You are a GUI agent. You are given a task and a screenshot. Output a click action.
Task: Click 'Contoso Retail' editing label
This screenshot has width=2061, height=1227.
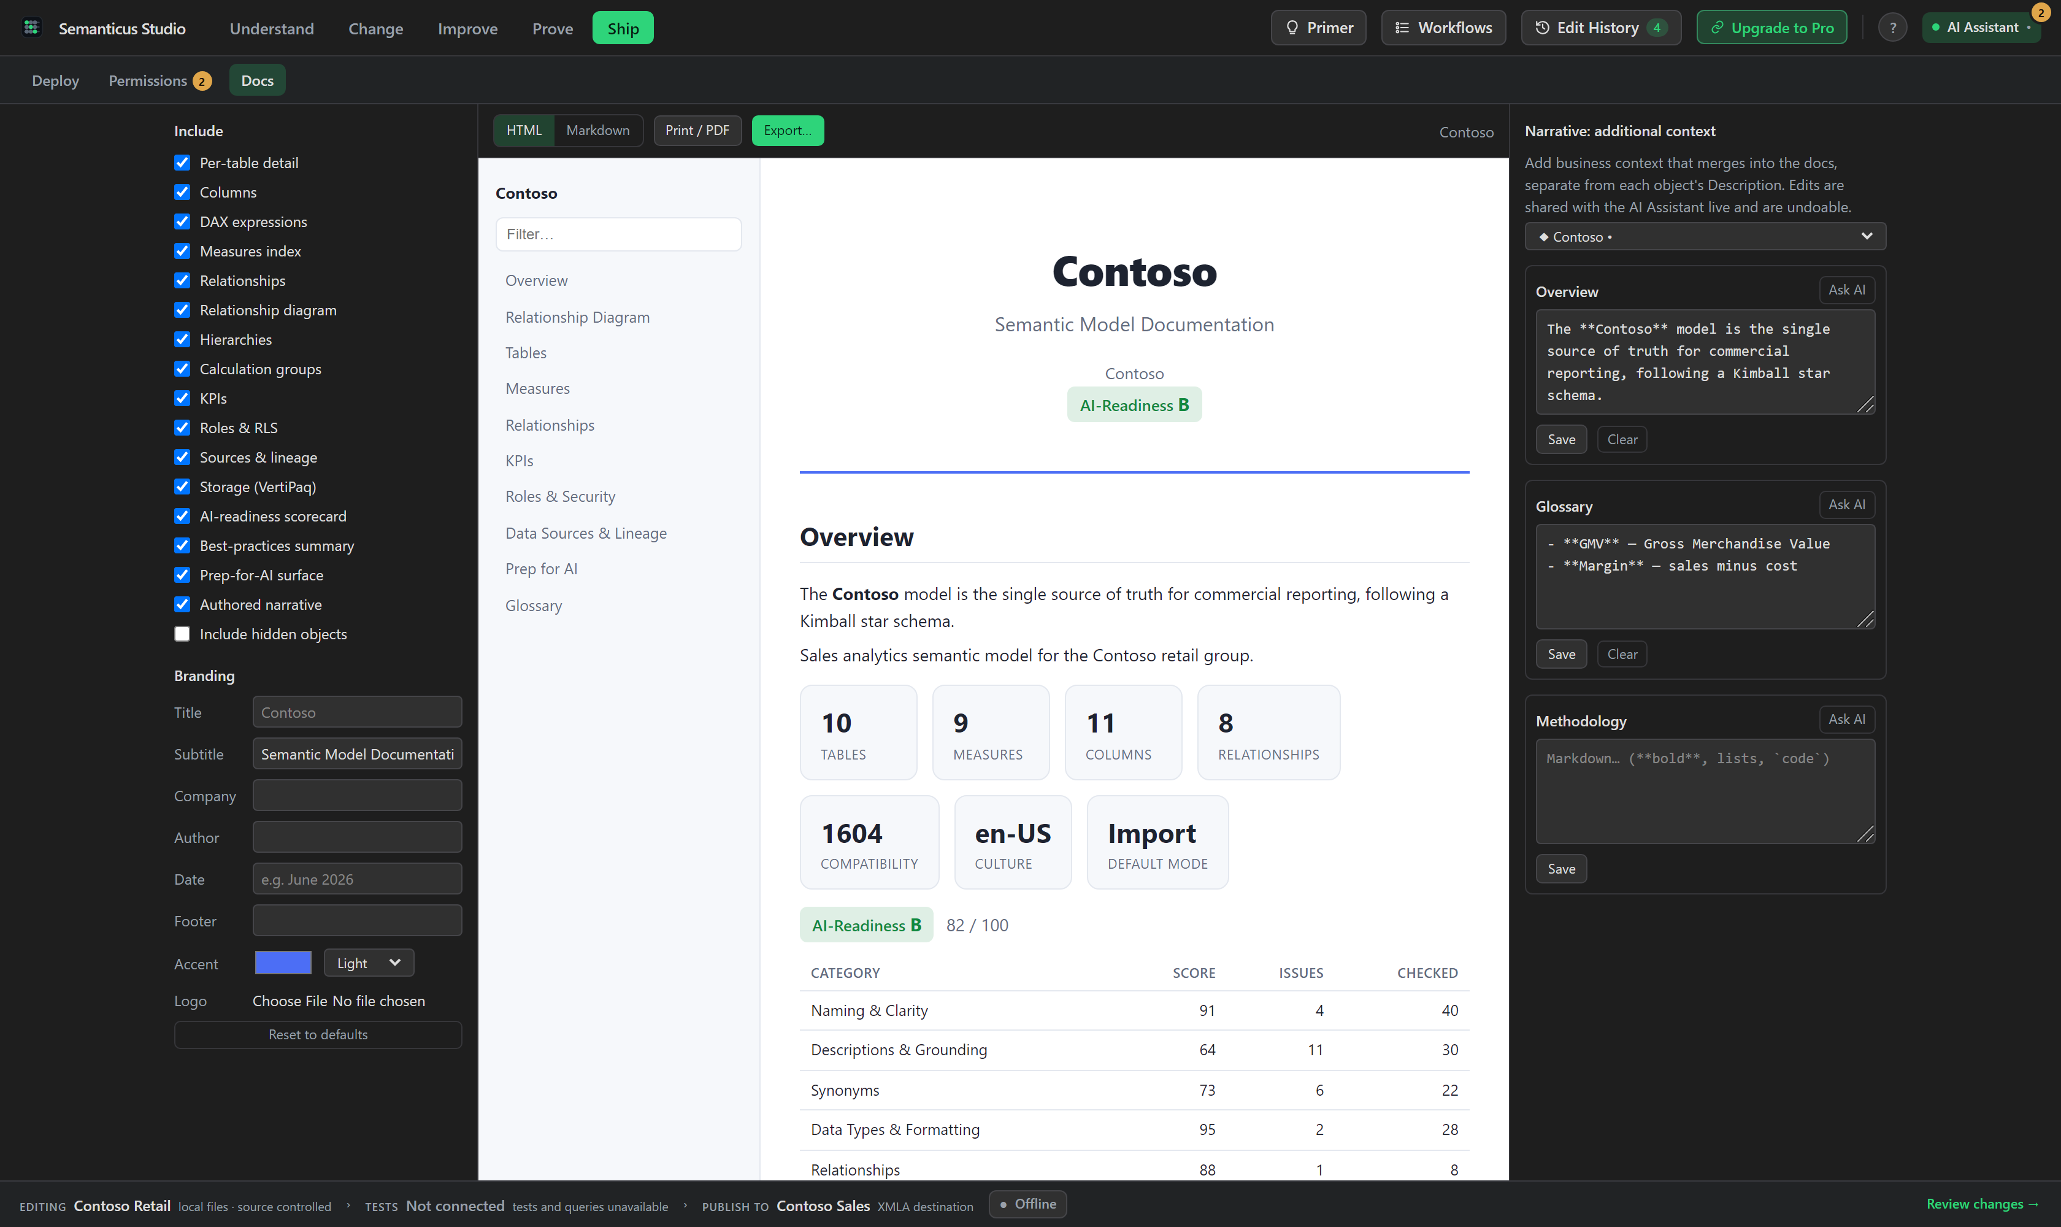[122, 1206]
